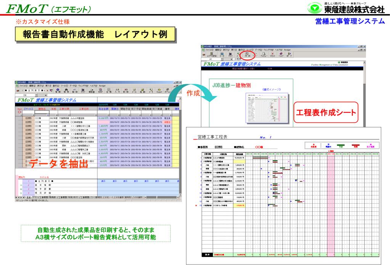Image resolution: width=390 pixels, height=270 pixels.
Task: Click the 開始予定 column header
Action: [125, 109]
